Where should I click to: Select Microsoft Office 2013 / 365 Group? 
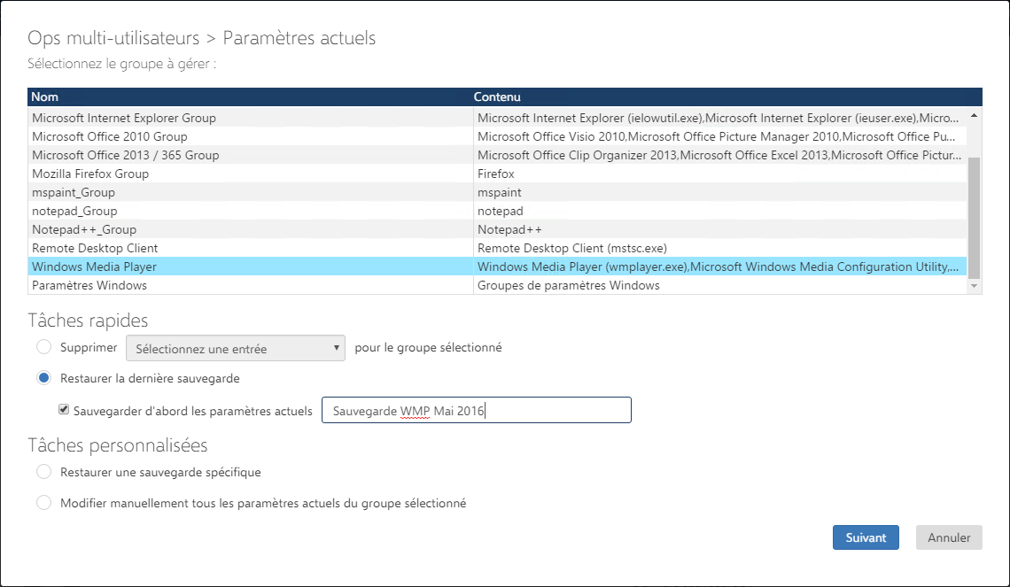coord(497,155)
